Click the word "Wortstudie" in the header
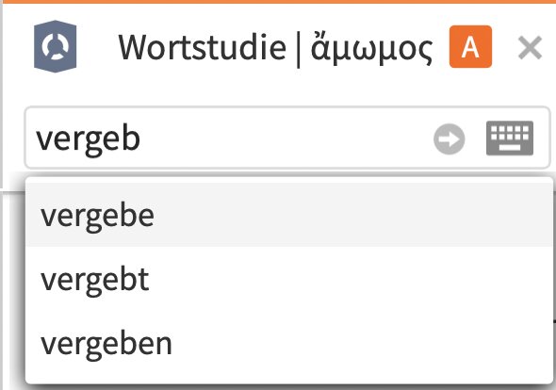The height and width of the screenshot is (390, 556). pyautogui.click(x=202, y=47)
